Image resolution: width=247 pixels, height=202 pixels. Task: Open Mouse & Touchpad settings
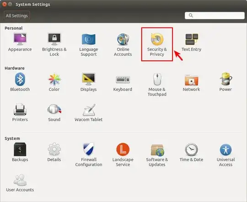click(157, 85)
